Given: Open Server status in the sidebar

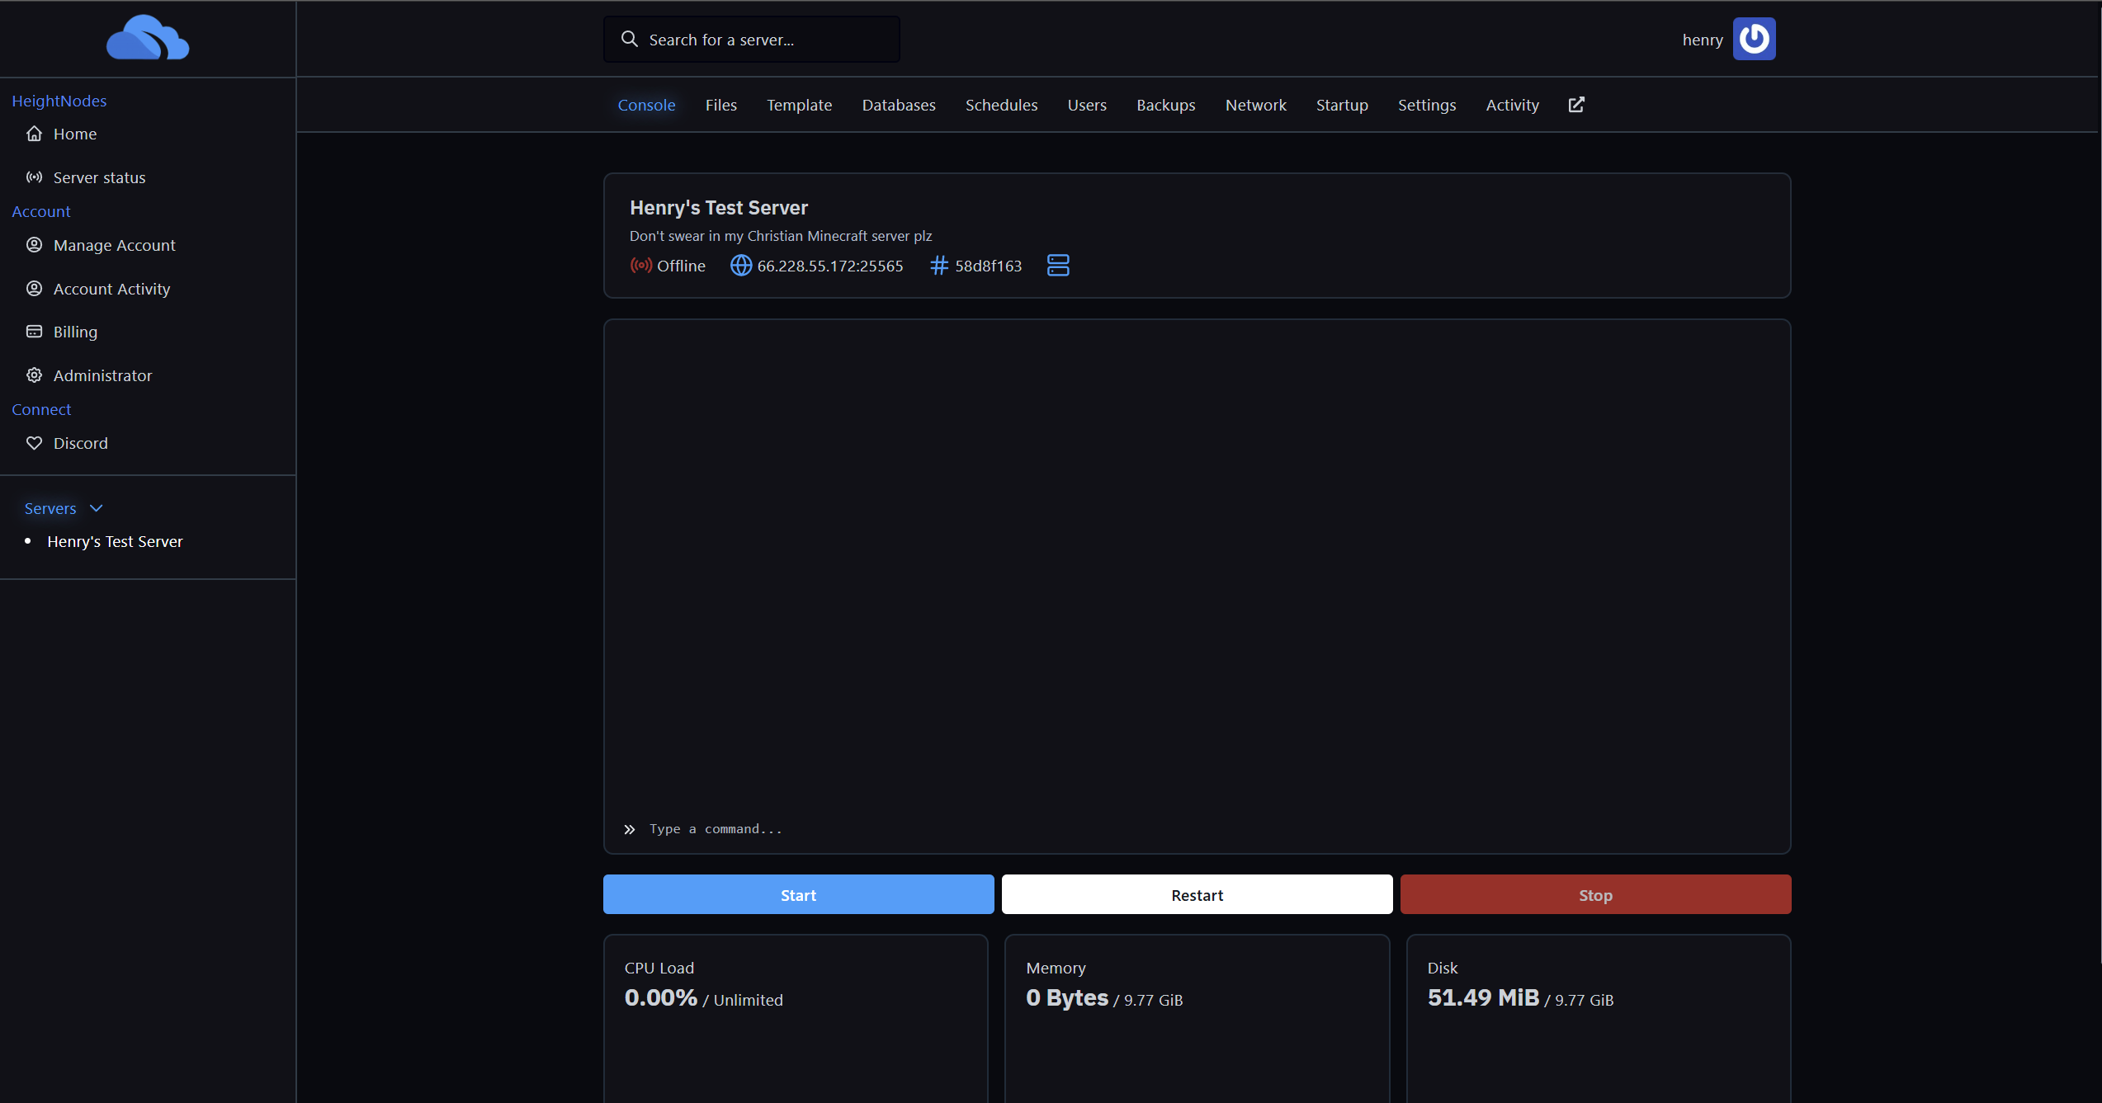Looking at the screenshot, I should [x=99, y=177].
